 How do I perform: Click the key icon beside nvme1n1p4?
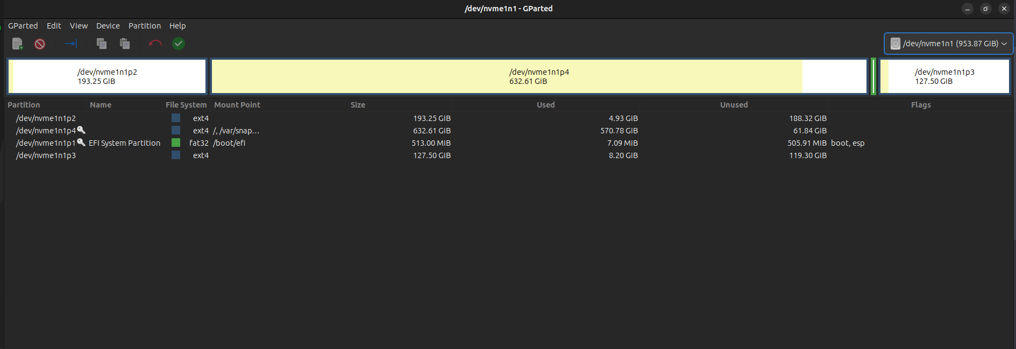click(x=81, y=130)
